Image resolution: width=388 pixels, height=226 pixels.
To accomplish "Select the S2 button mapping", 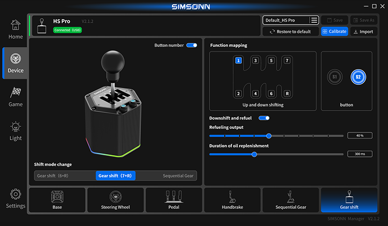I will point(358,77).
